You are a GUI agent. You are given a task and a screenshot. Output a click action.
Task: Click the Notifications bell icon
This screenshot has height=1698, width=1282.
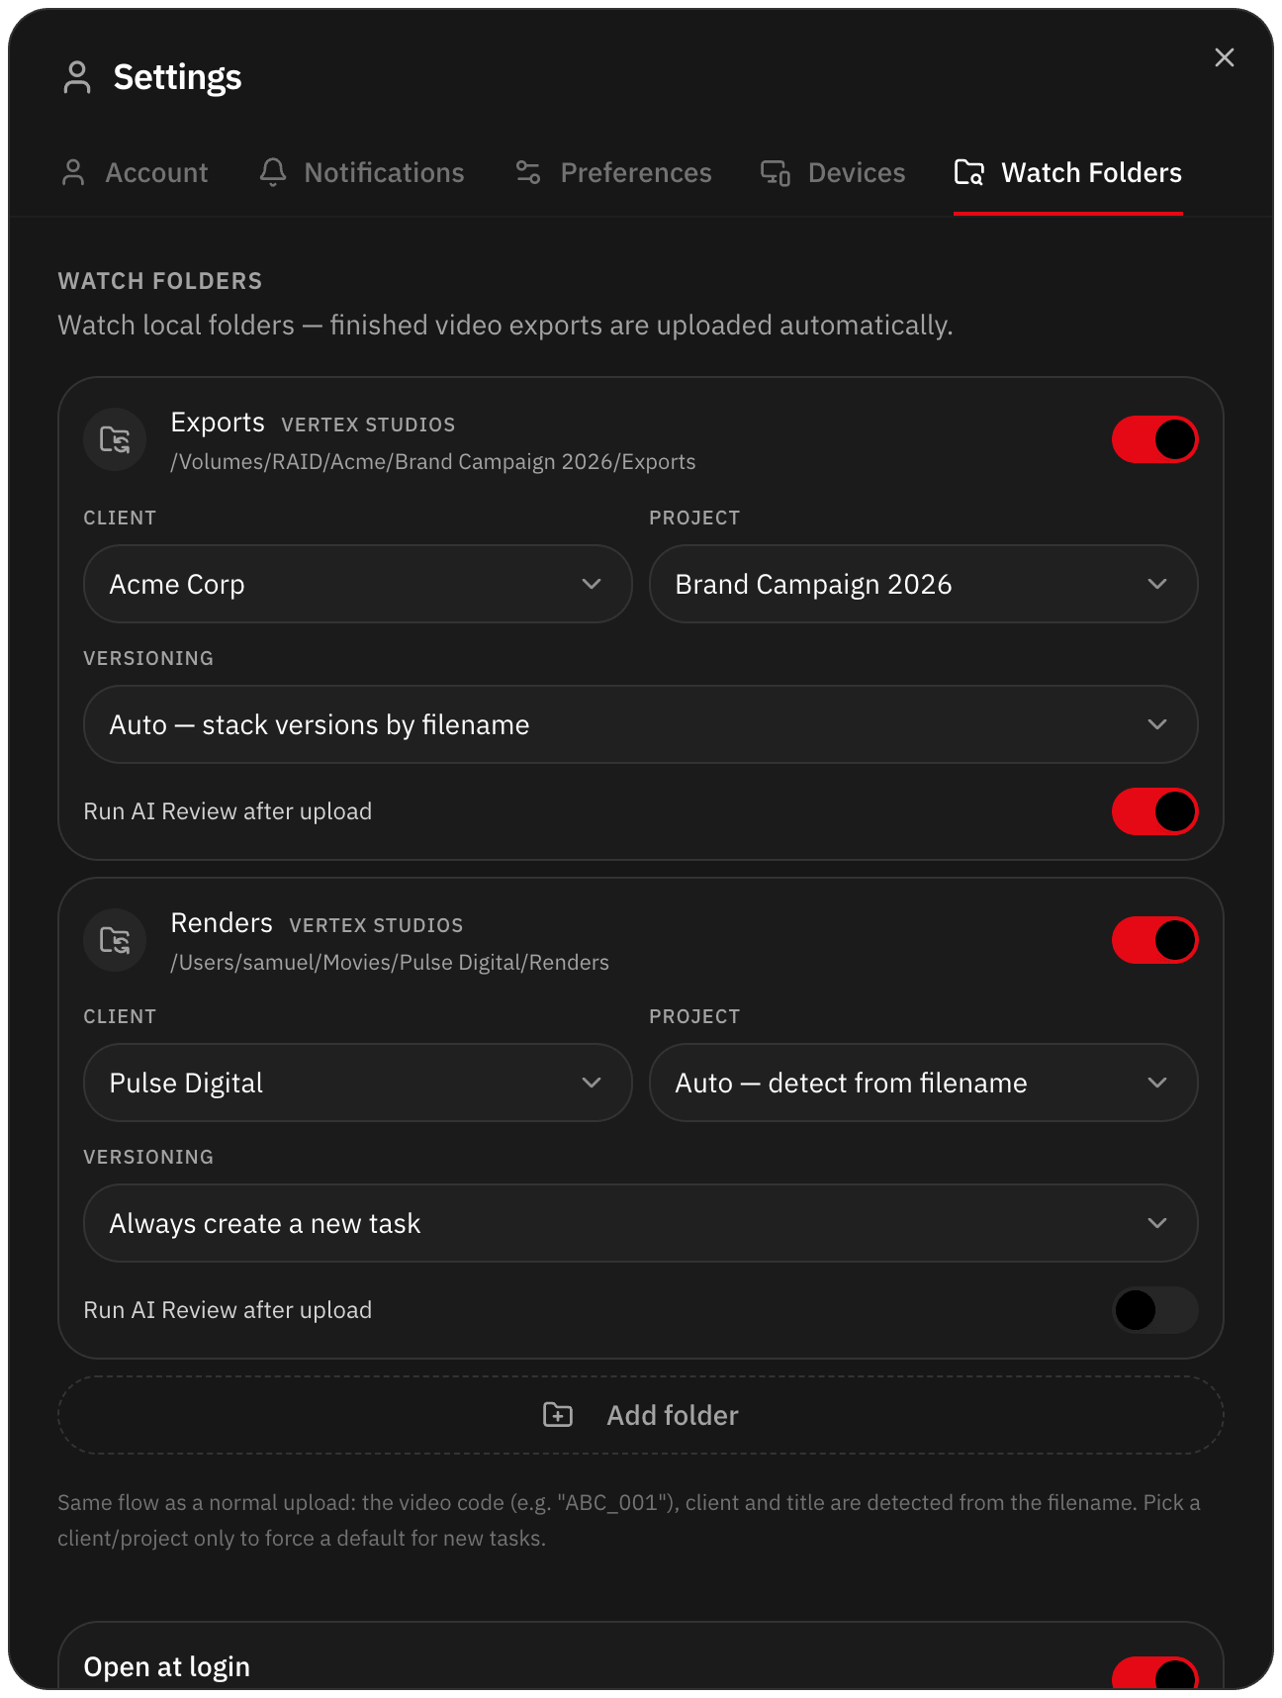pyautogui.click(x=273, y=172)
